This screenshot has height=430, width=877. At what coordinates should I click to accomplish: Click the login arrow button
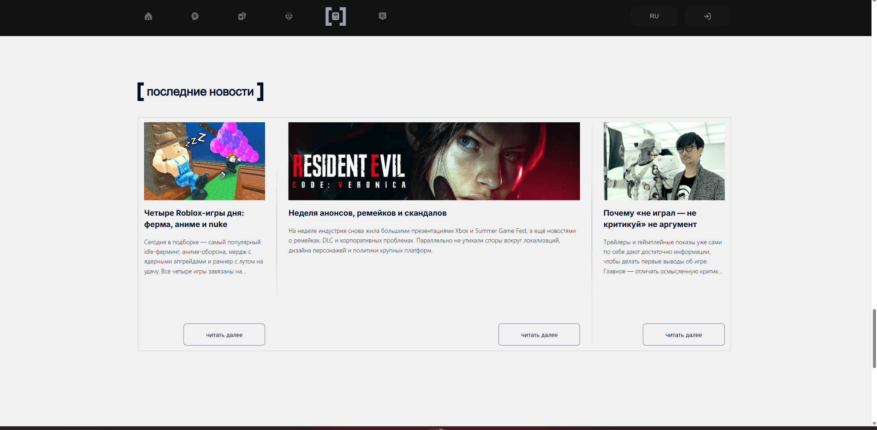(707, 16)
